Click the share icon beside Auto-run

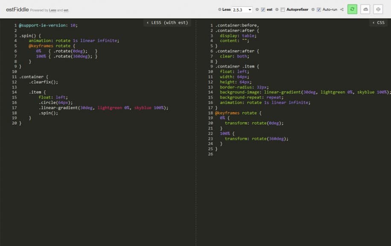pyautogui.click(x=341, y=9)
